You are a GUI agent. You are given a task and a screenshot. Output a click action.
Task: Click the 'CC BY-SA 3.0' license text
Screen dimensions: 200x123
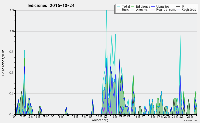click(190, 120)
